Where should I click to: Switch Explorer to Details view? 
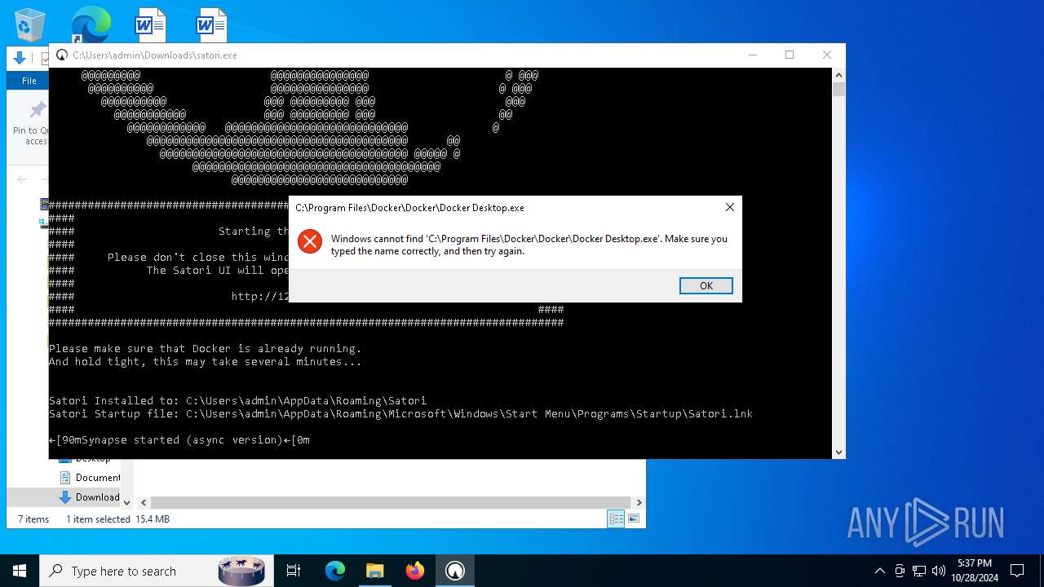point(616,519)
